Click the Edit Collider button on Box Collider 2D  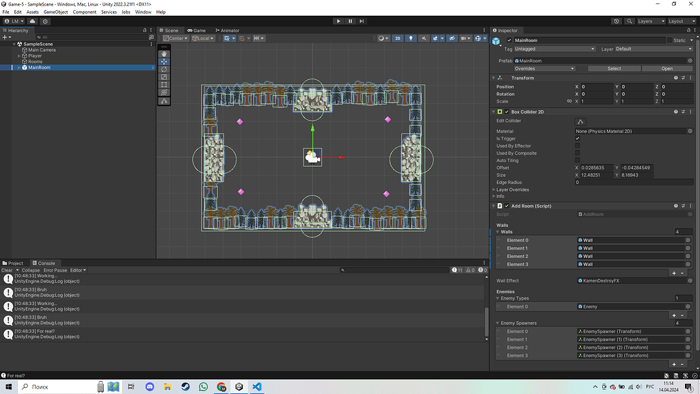tap(580, 121)
